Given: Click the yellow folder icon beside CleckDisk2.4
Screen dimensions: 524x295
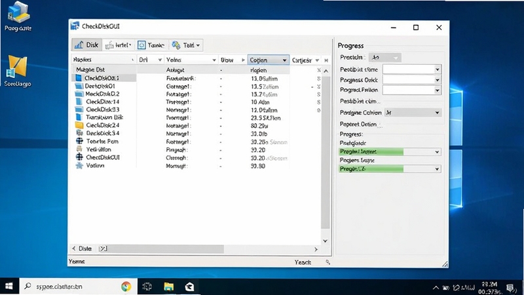Looking at the screenshot, I should point(79,125).
